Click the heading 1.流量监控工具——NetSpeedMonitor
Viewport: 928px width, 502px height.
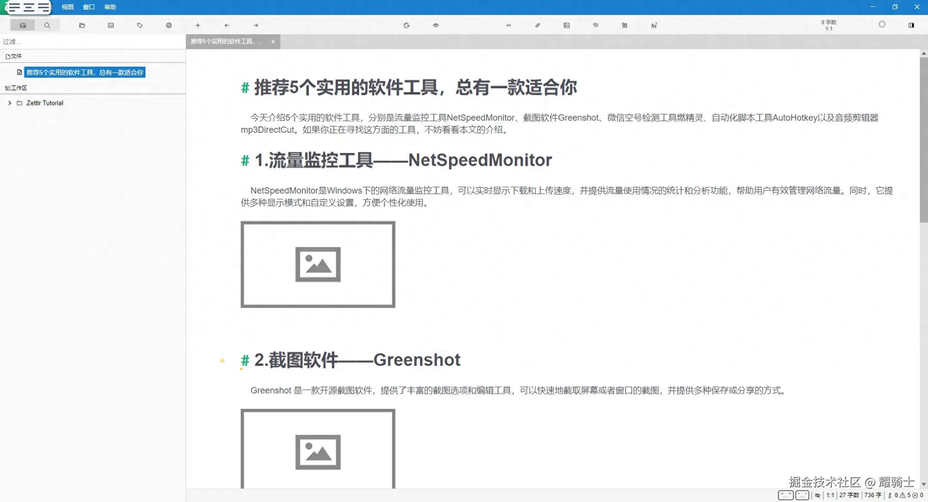[403, 160]
